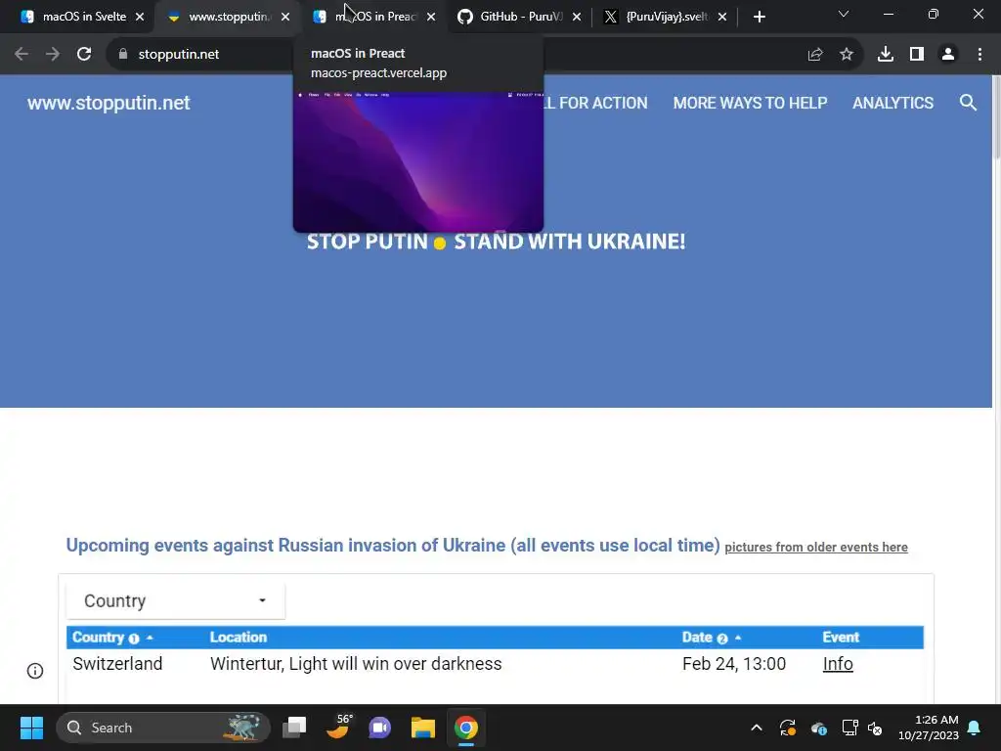The image size is (1001, 751).
Task: Open a new browser tab
Action: [759, 18]
